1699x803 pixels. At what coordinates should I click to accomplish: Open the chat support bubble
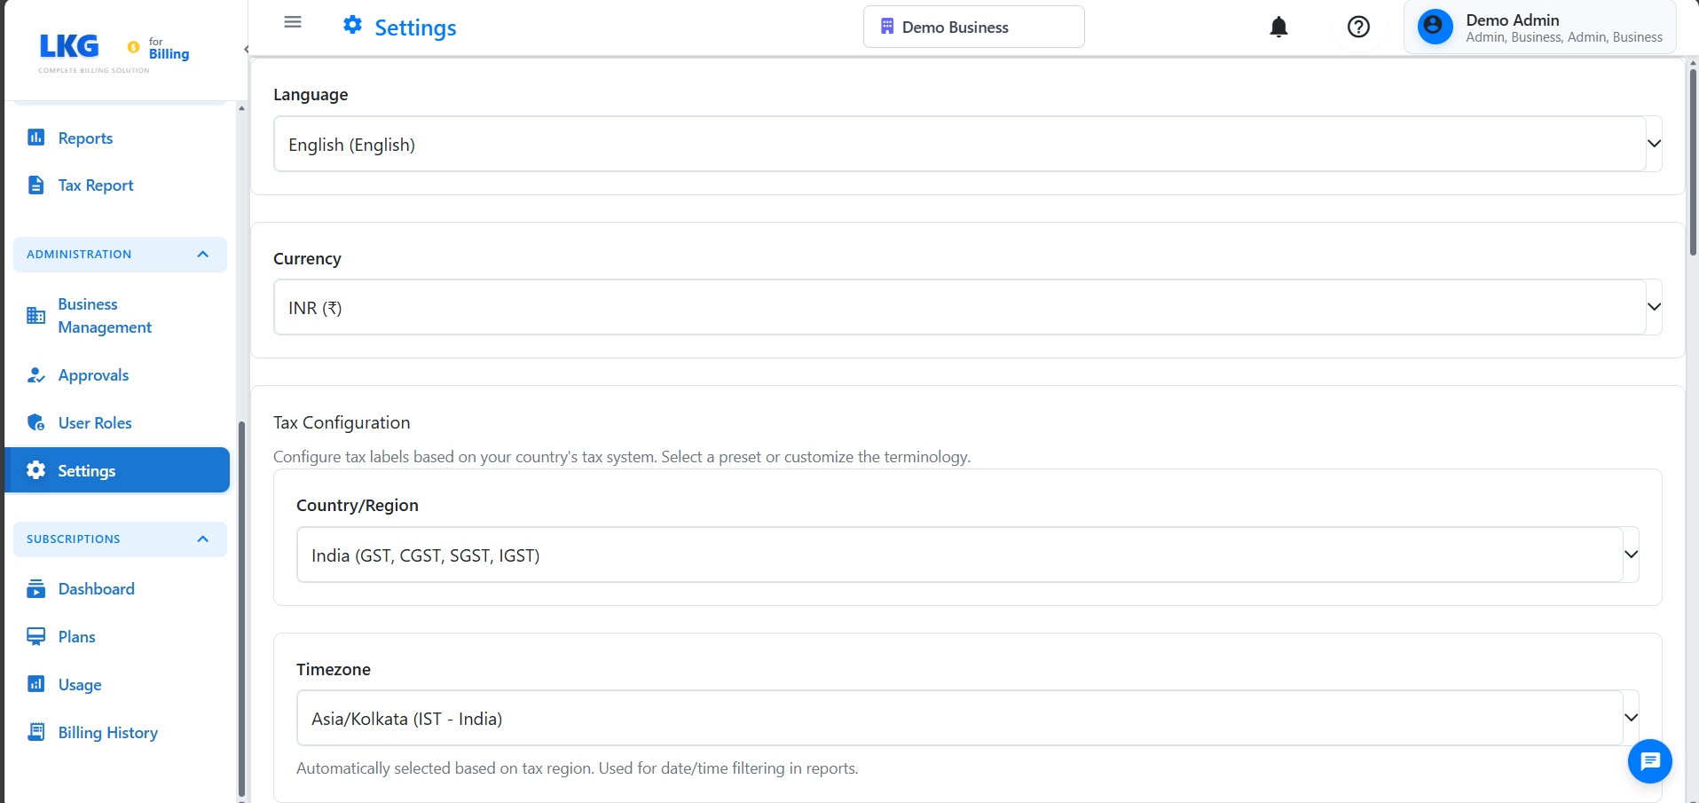[x=1649, y=760]
